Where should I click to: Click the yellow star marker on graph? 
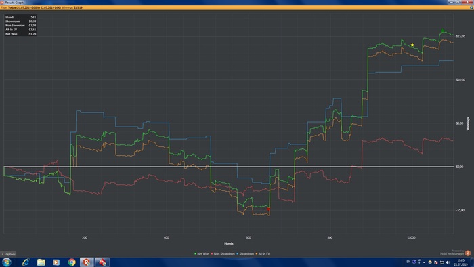412,45
